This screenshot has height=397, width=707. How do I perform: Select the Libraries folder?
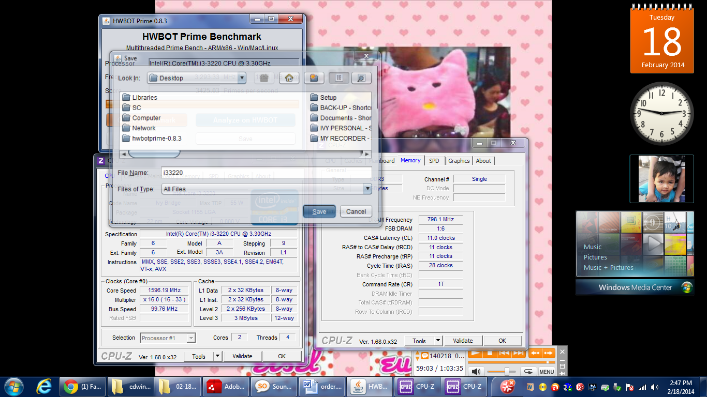click(140, 97)
